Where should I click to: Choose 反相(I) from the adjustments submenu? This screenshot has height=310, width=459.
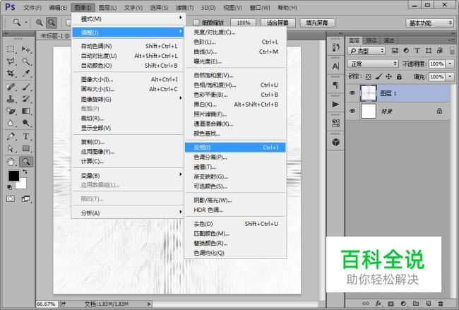[x=235, y=148]
